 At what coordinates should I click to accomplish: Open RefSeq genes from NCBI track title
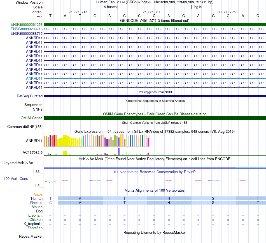tap(155, 92)
